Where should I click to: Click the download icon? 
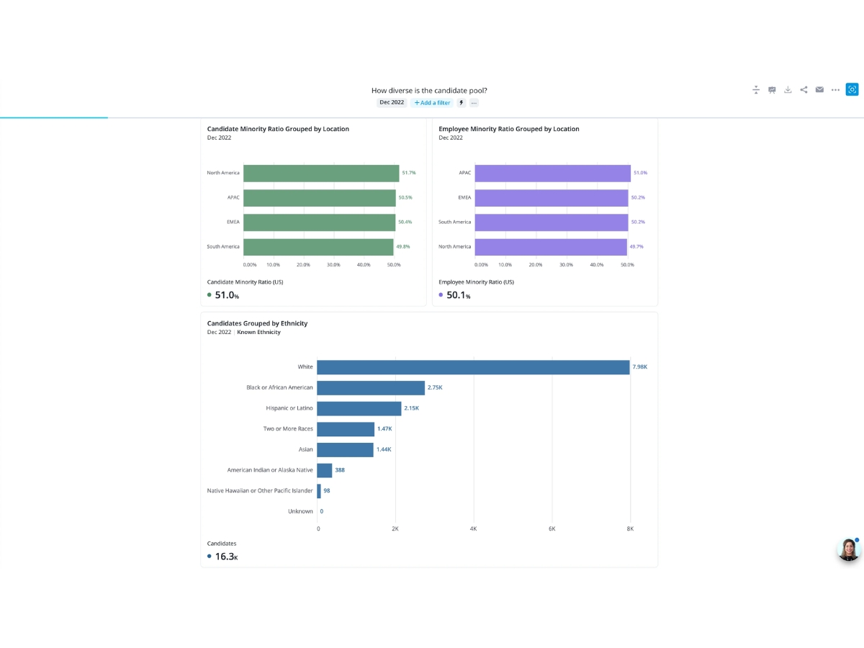788,90
